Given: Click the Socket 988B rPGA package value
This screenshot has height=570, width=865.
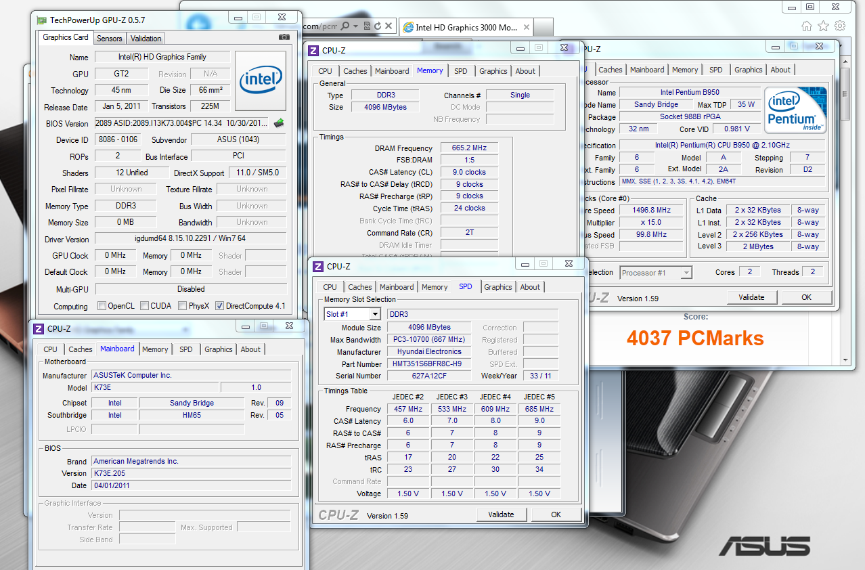Looking at the screenshot, I should pos(690,117).
